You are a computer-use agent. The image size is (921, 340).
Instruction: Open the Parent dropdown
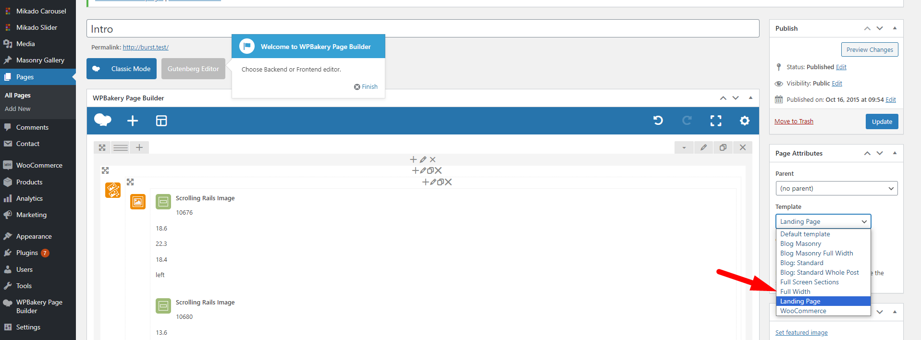click(836, 188)
